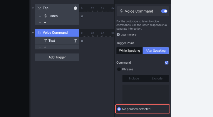Select the Phrases radio button
213x117 pixels.
coord(119,69)
